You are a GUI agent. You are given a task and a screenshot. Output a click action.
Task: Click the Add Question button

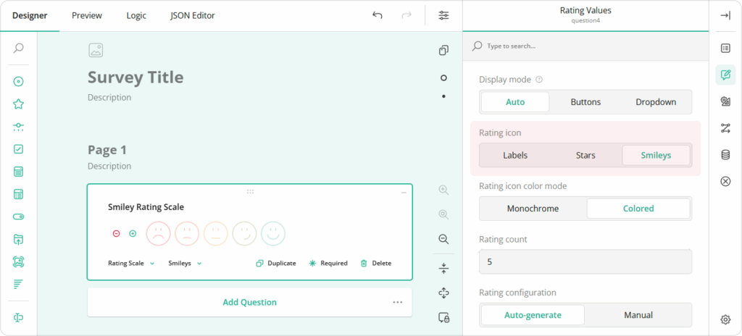[249, 302]
